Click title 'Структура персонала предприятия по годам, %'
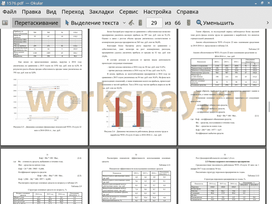272x204 pixels. (x=225, y=179)
